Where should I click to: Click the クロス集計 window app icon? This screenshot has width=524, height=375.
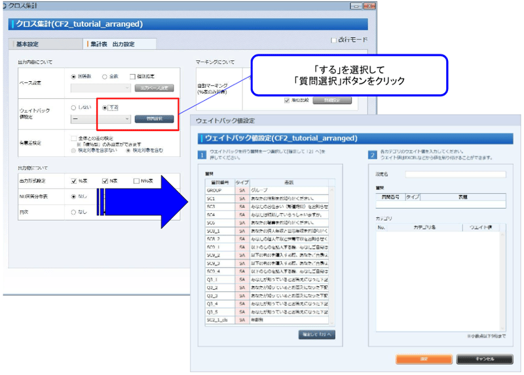(5, 6)
